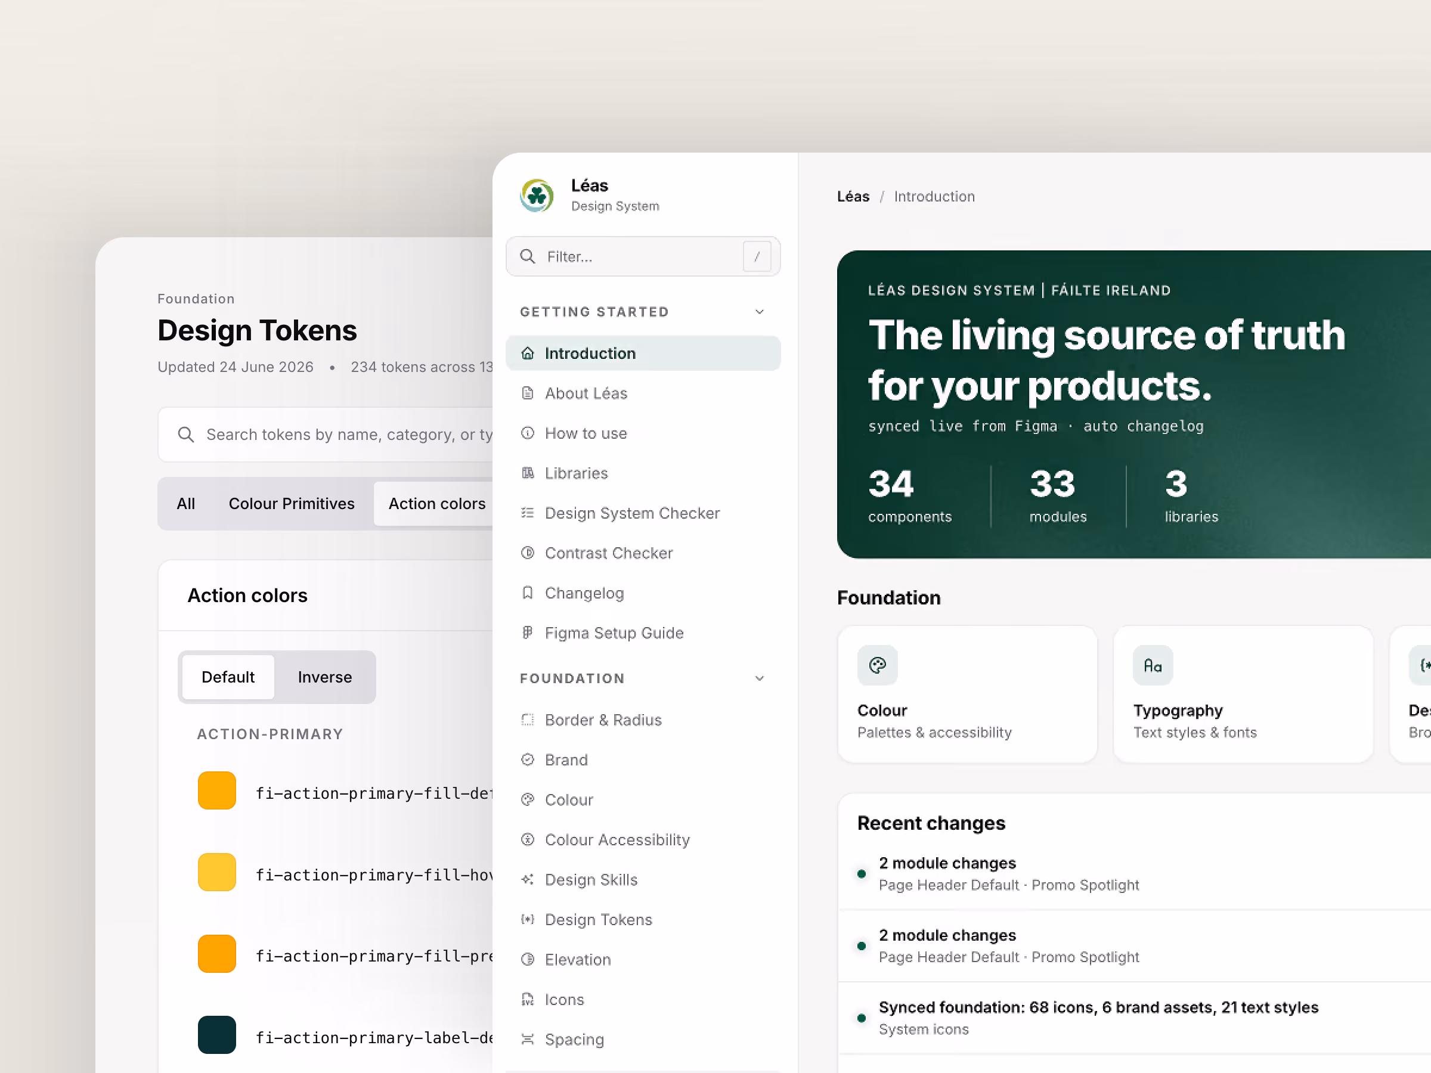Select the Colour Primitives tab
Image resolution: width=1431 pixels, height=1073 pixels.
(292, 504)
